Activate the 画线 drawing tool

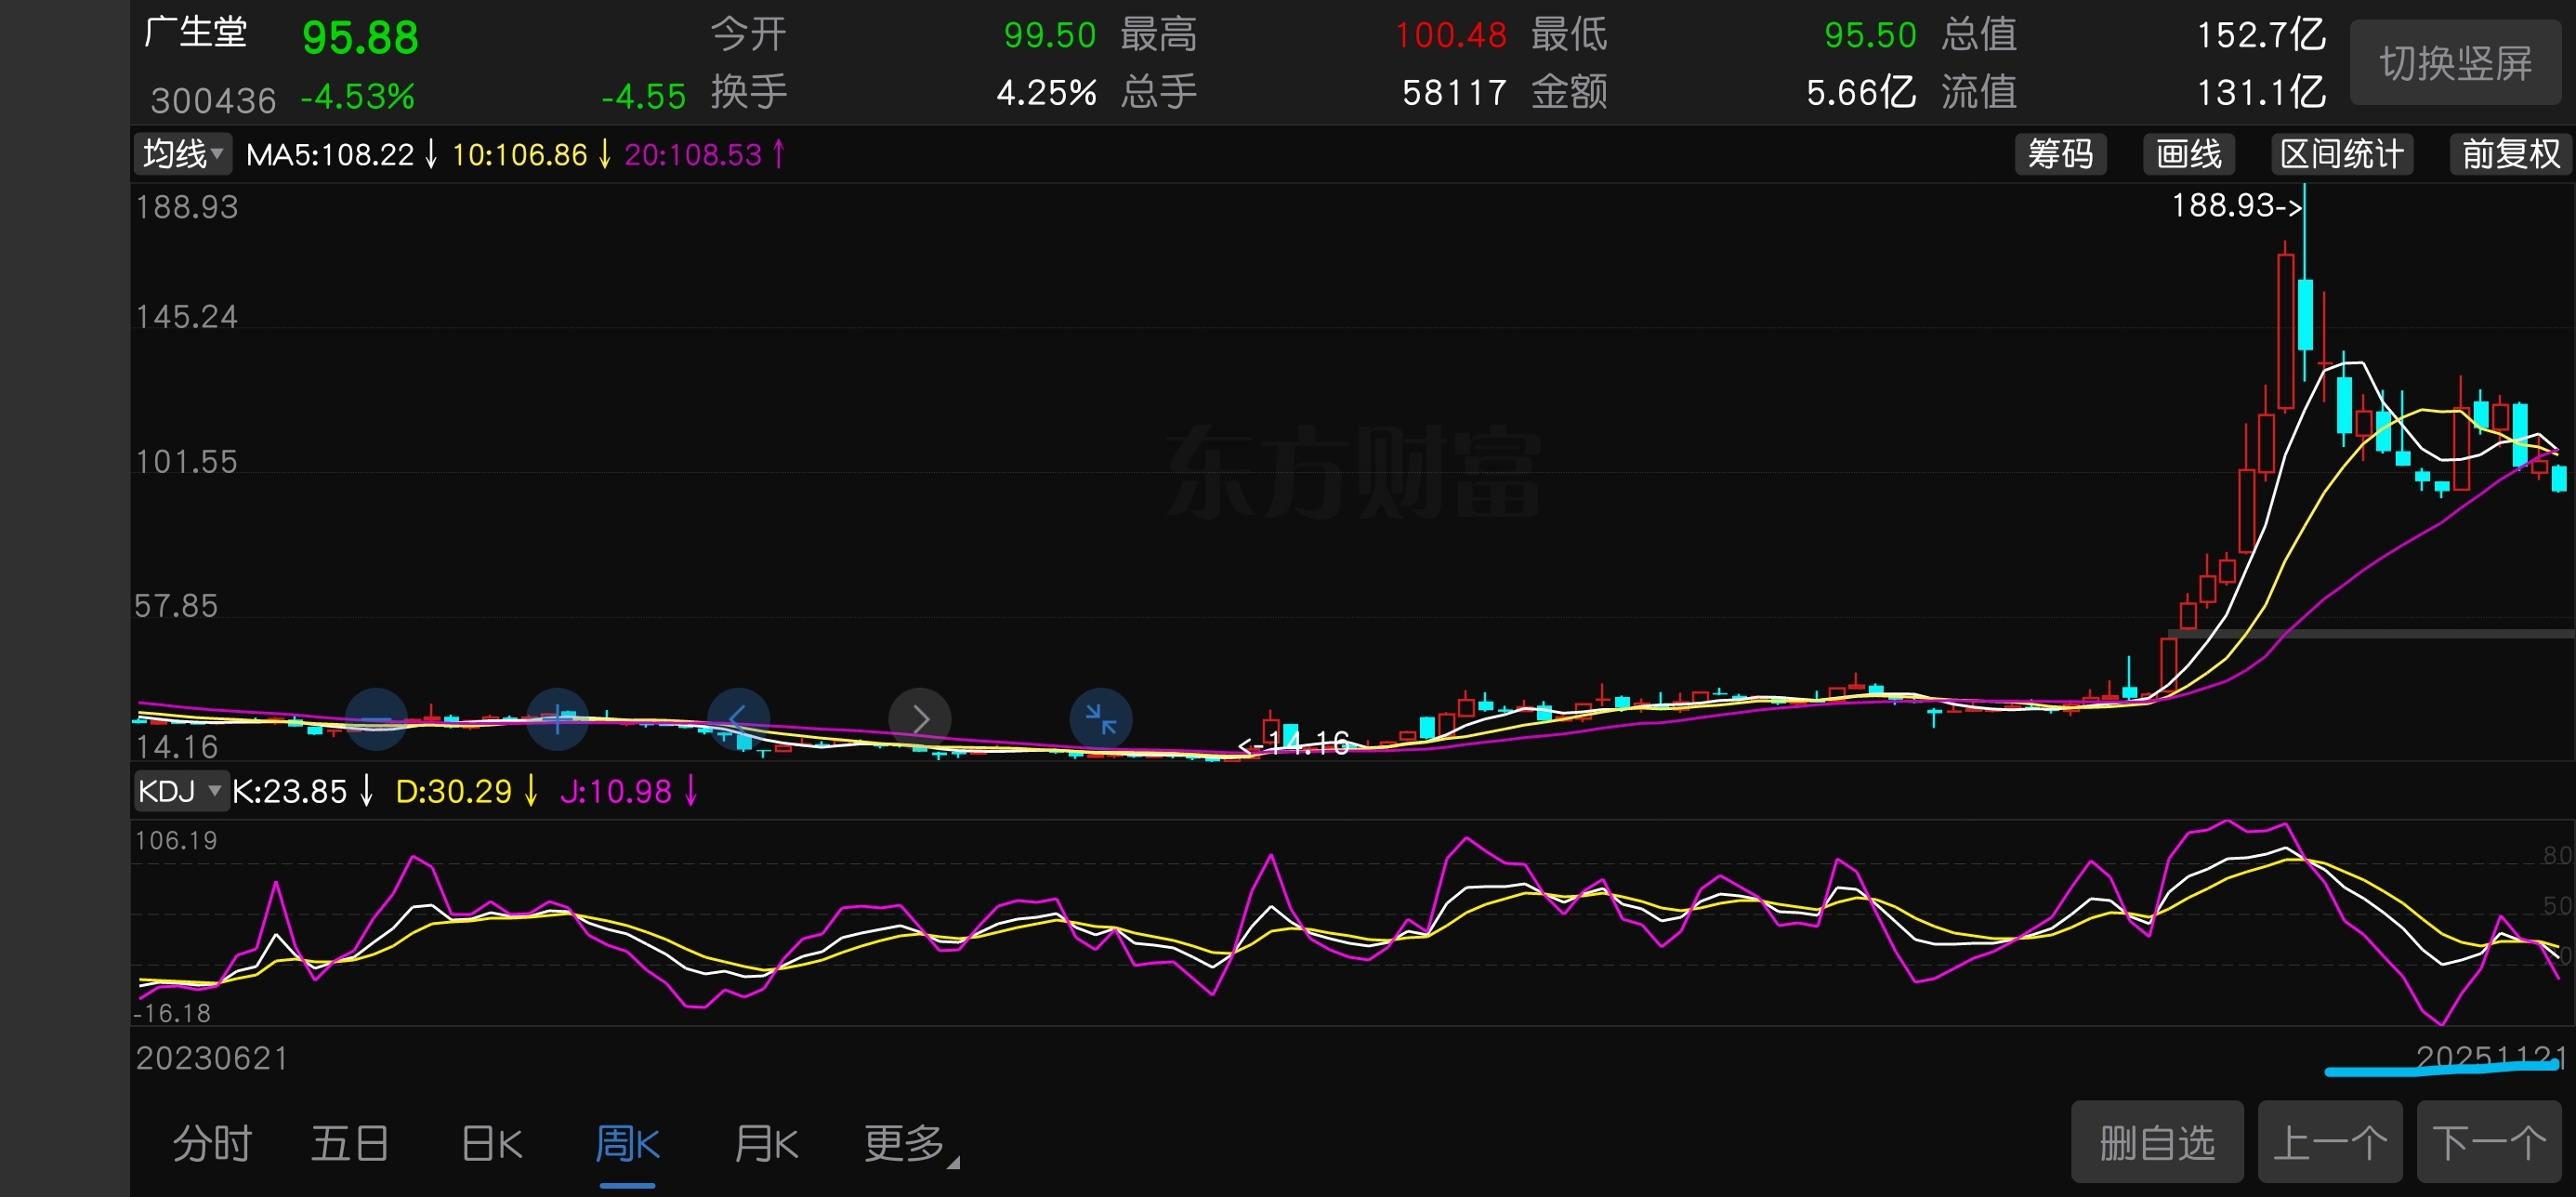(x=2188, y=154)
